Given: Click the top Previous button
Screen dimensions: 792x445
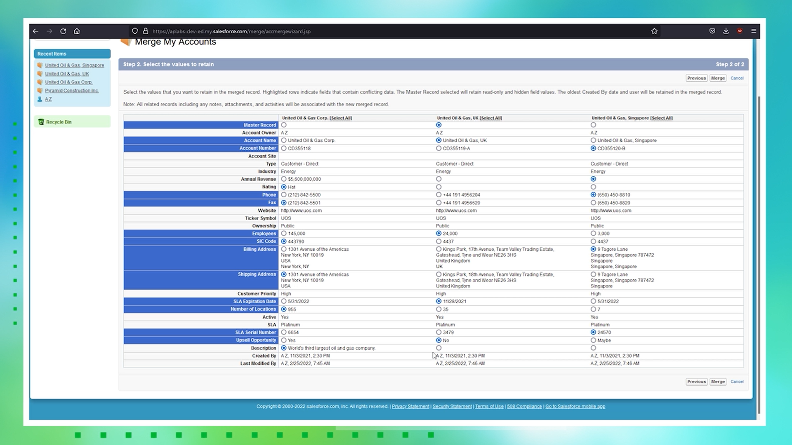Looking at the screenshot, I should tap(696, 78).
